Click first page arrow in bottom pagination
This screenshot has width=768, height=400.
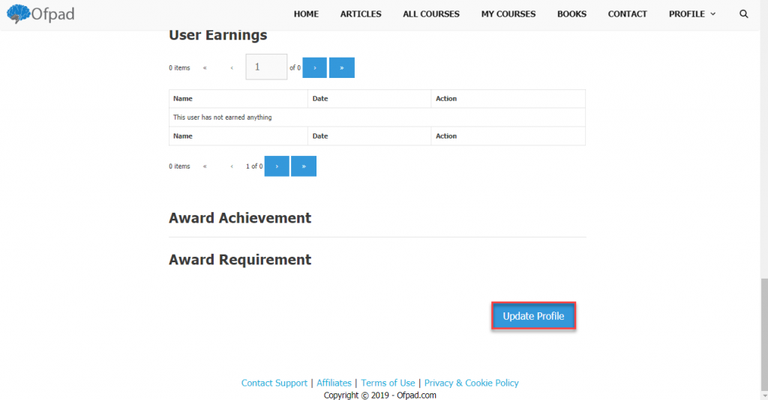click(x=205, y=166)
